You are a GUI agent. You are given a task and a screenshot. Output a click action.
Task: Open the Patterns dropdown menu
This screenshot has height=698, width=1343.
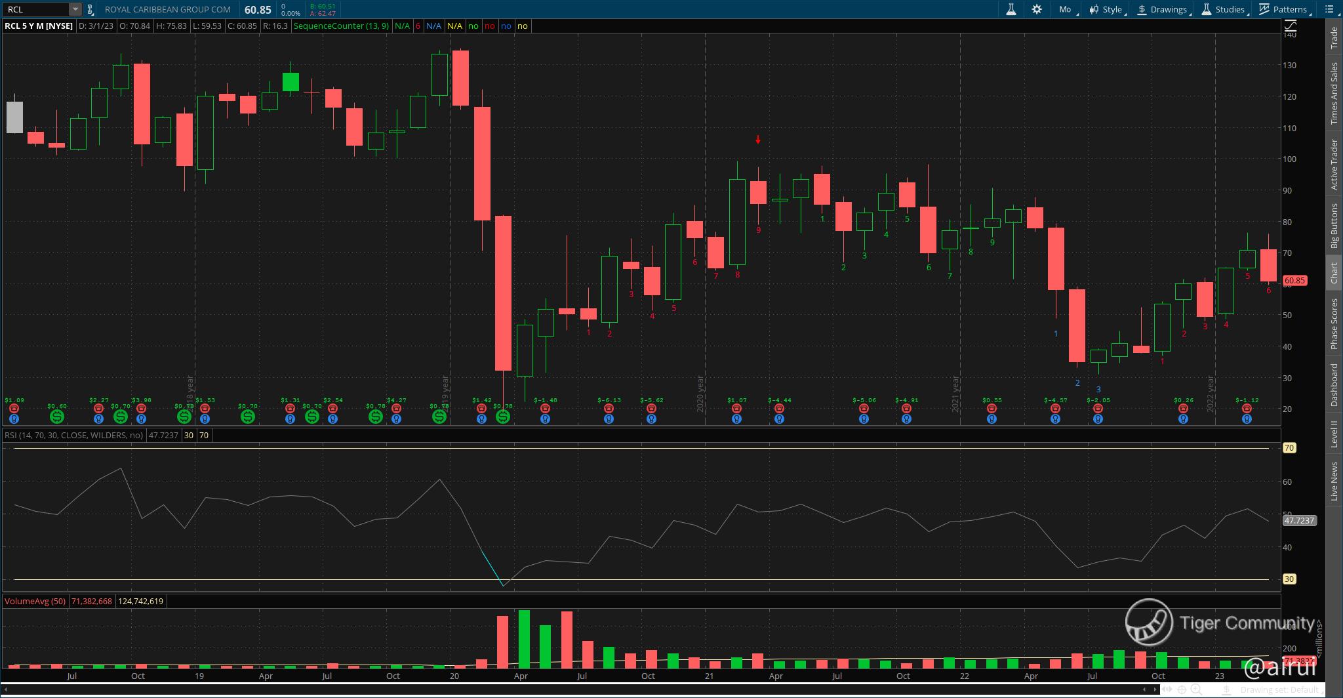point(1284,9)
